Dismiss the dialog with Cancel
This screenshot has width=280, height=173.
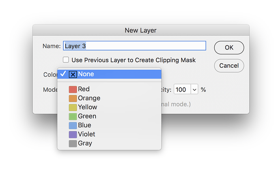pyautogui.click(x=229, y=66)
